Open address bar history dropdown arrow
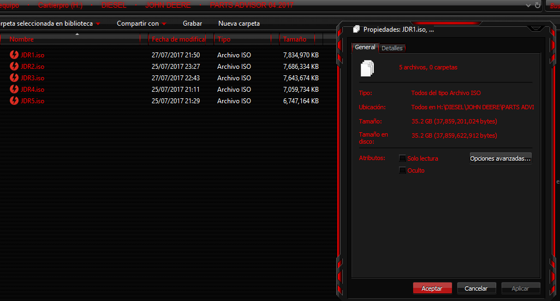Image resolution: width=560 pixels, height=301 pixels. tap(528, 5)
